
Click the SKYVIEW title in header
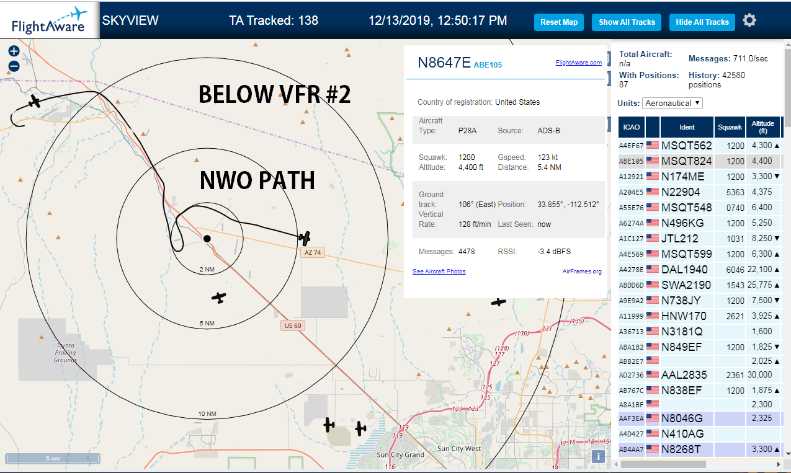tap(130, 20)
